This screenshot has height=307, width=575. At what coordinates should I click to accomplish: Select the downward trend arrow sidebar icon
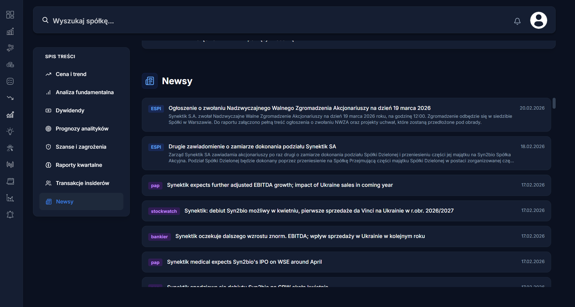10,98
